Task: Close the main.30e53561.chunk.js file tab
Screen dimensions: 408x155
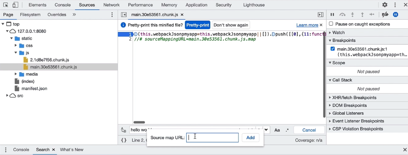Action: [x=182, y=15]
